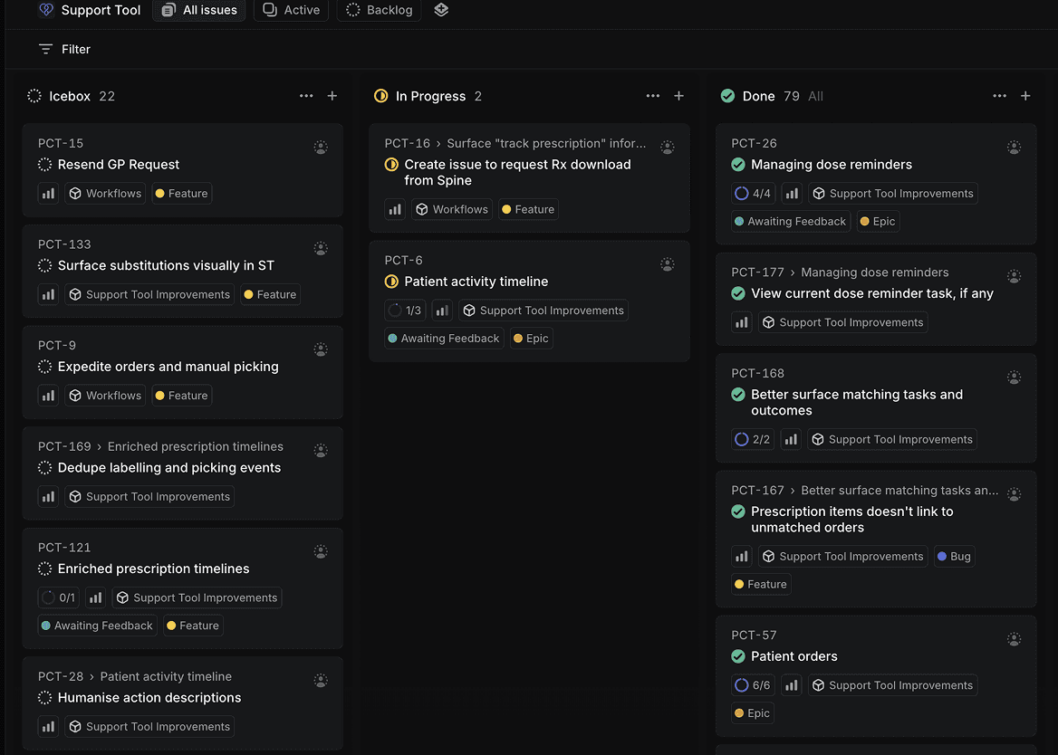Open Epic label on Patient activity timeline card
This screenshot has height=755, width=1058.
[x=532, y=339]
